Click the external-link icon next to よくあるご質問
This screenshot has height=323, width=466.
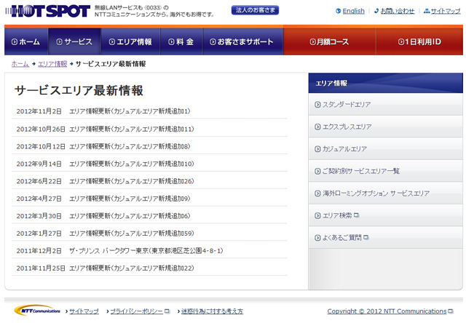tap(366, 237)
